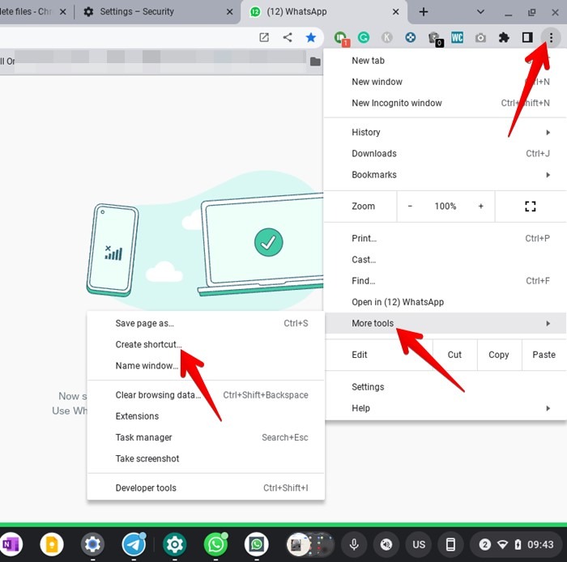Switch to Settings – Security tab

tap(157, 12)
